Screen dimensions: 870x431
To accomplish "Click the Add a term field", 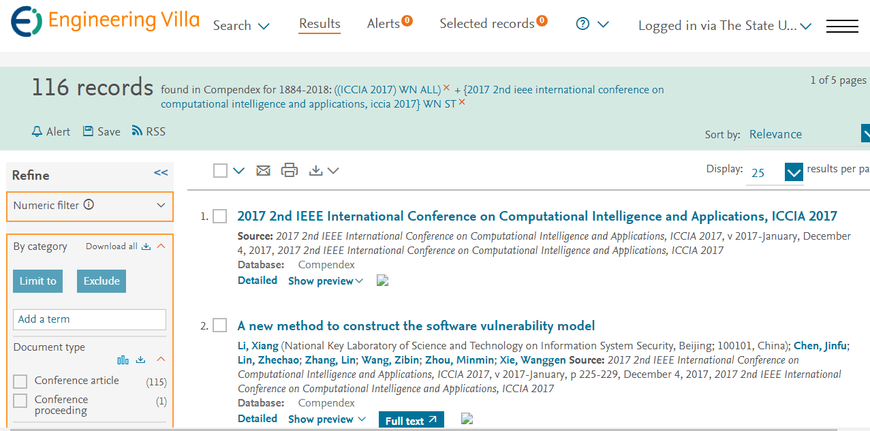I will pos(89,319).
